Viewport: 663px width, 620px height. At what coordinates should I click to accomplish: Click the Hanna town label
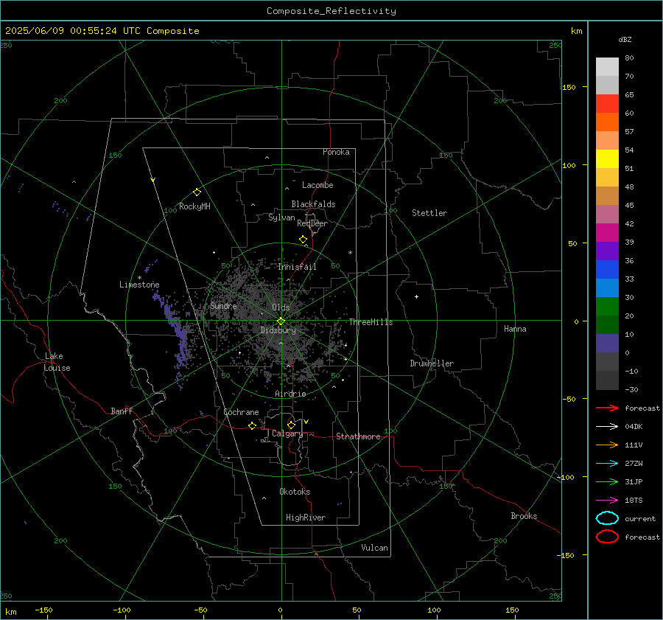[515, 329]
